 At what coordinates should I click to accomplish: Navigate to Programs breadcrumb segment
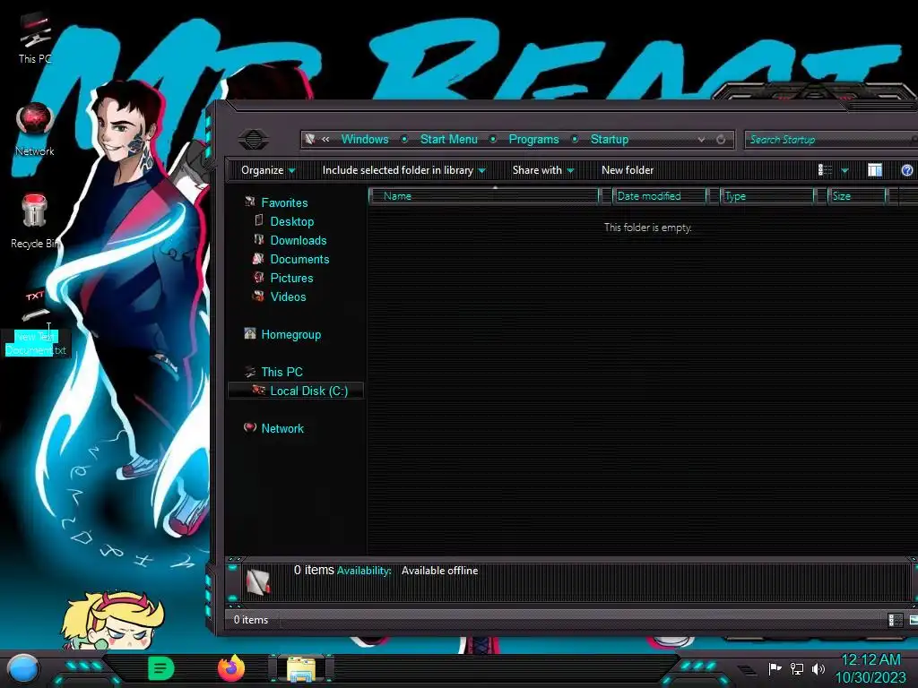(x=533, y=139)
